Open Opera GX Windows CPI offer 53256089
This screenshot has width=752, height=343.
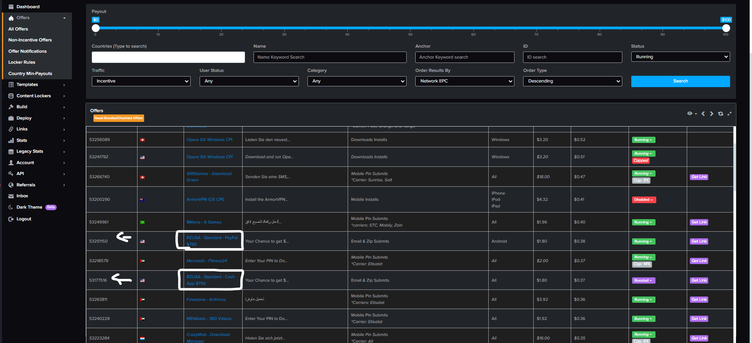pos(209,139)
